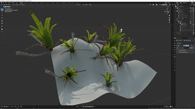The width and height of the screenshot is (195, 109).
Task: Select the Add Cube tool
Action: pyautogui.click(x=2, y=32)
